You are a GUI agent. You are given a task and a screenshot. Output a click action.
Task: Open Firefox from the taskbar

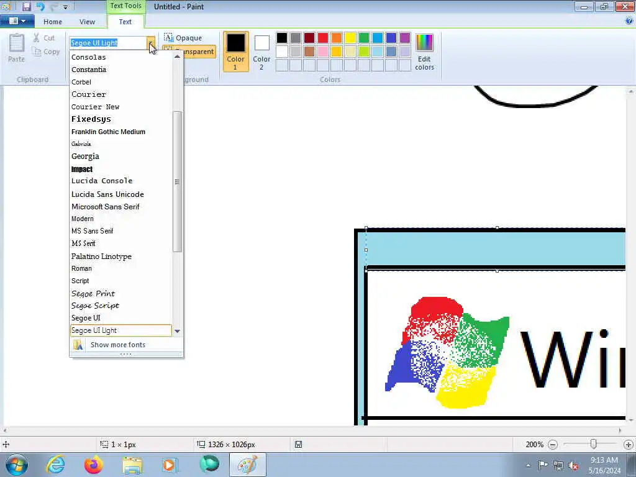pyautogui.click(x=94, y=465)
